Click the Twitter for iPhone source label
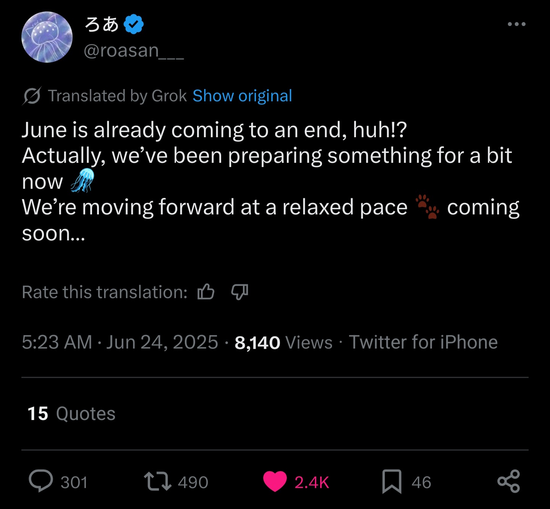This screenshot has width=550, height=509. pos(423,342)
